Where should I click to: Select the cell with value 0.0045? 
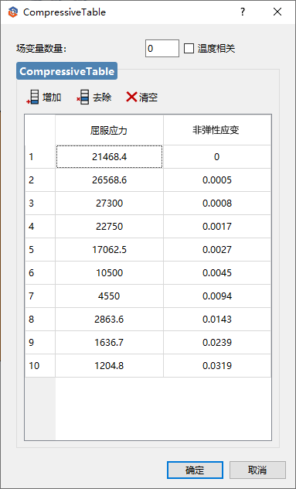pyautogui.click(x=217, y=273)
